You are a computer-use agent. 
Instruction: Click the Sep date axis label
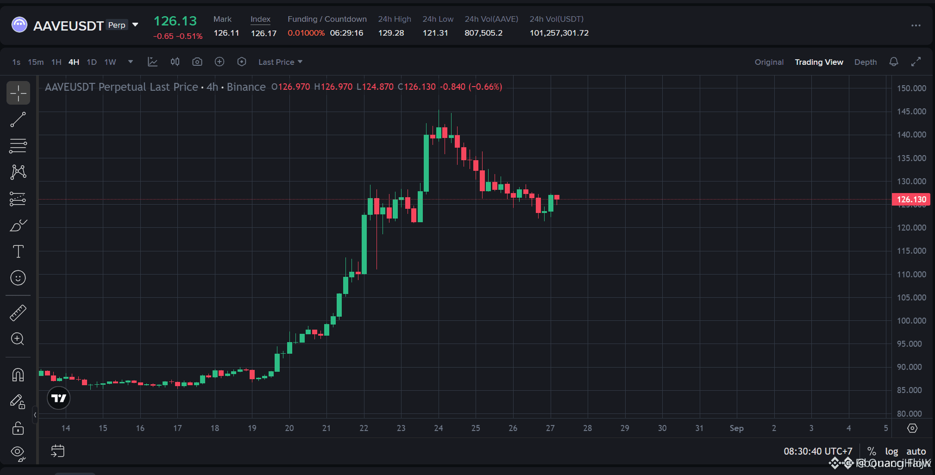pos(736,428)
